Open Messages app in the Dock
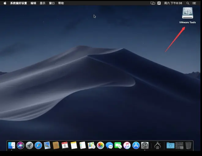The image size is (202, 156). [109, 145]
